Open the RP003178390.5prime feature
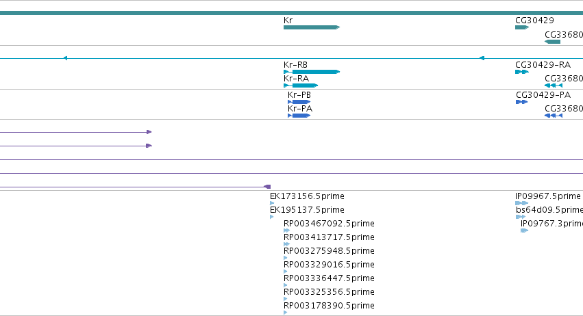This screenshot has height=316, width=583. pyautogui.click(x=285, y=313)
